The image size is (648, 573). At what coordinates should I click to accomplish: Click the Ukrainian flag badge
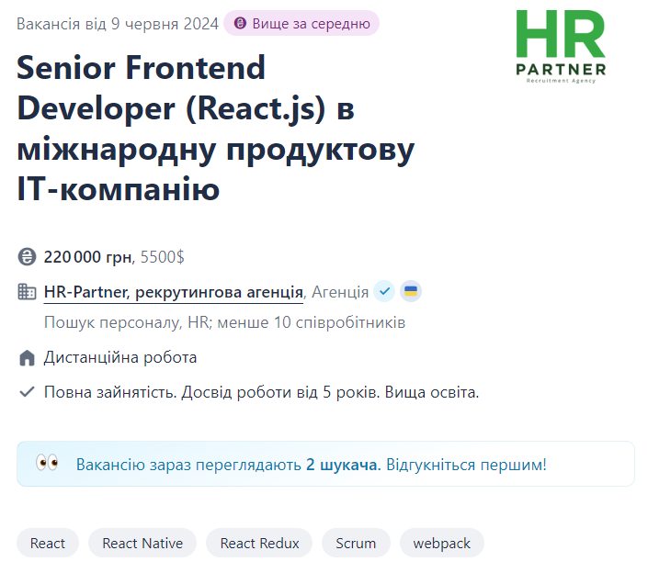pos(411,291)
